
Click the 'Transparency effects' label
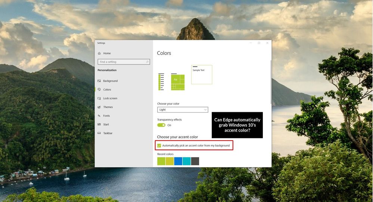pyautogui.click(x=170, y=120)
